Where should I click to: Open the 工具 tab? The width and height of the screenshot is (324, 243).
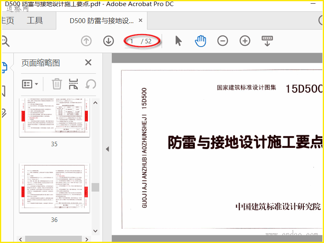(x=35, y=21)
